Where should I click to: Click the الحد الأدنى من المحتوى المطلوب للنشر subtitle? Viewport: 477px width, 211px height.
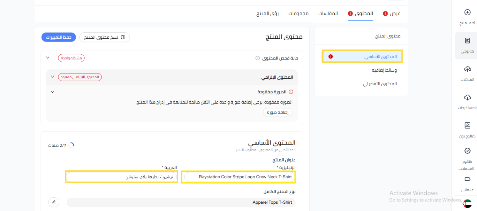pos(265,150)
